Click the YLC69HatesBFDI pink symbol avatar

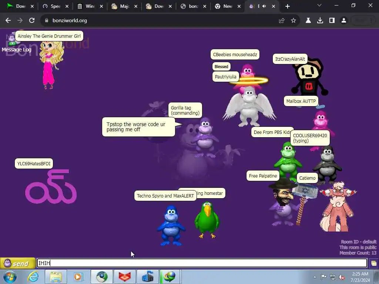tap(51, 186)
